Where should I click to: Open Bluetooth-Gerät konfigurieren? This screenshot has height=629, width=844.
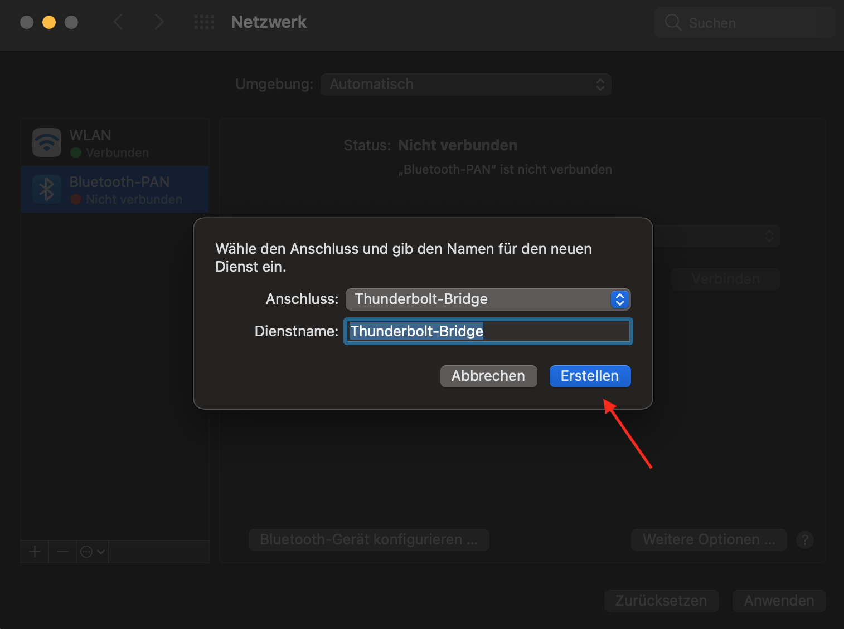point(369,540)
